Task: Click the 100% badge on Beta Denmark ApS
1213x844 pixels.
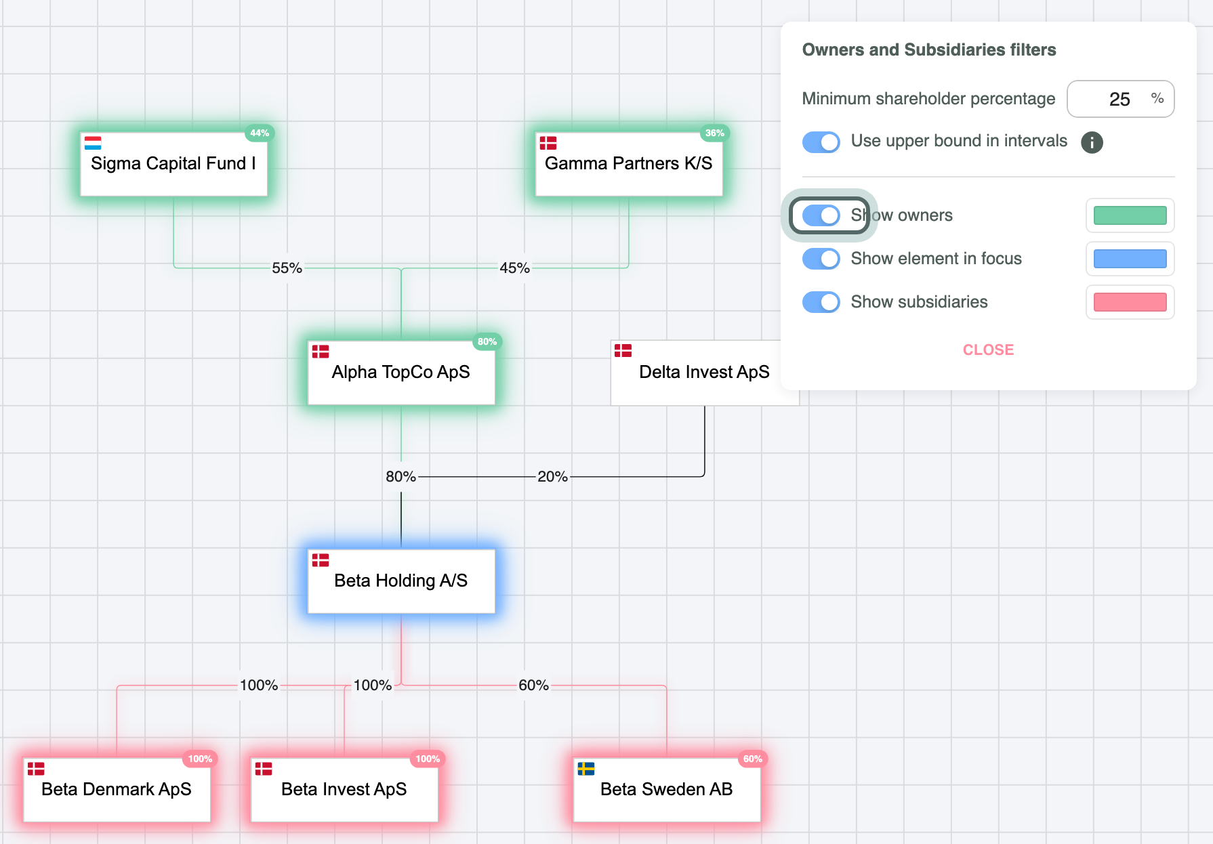Action: click(200, 759)
